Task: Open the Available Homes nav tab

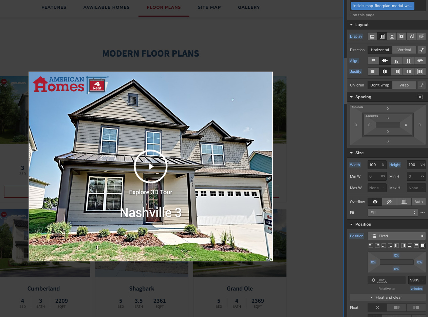Action: pos(107,7)
